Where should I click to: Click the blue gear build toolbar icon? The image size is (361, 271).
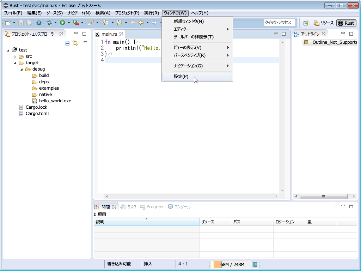click(39, 23)
